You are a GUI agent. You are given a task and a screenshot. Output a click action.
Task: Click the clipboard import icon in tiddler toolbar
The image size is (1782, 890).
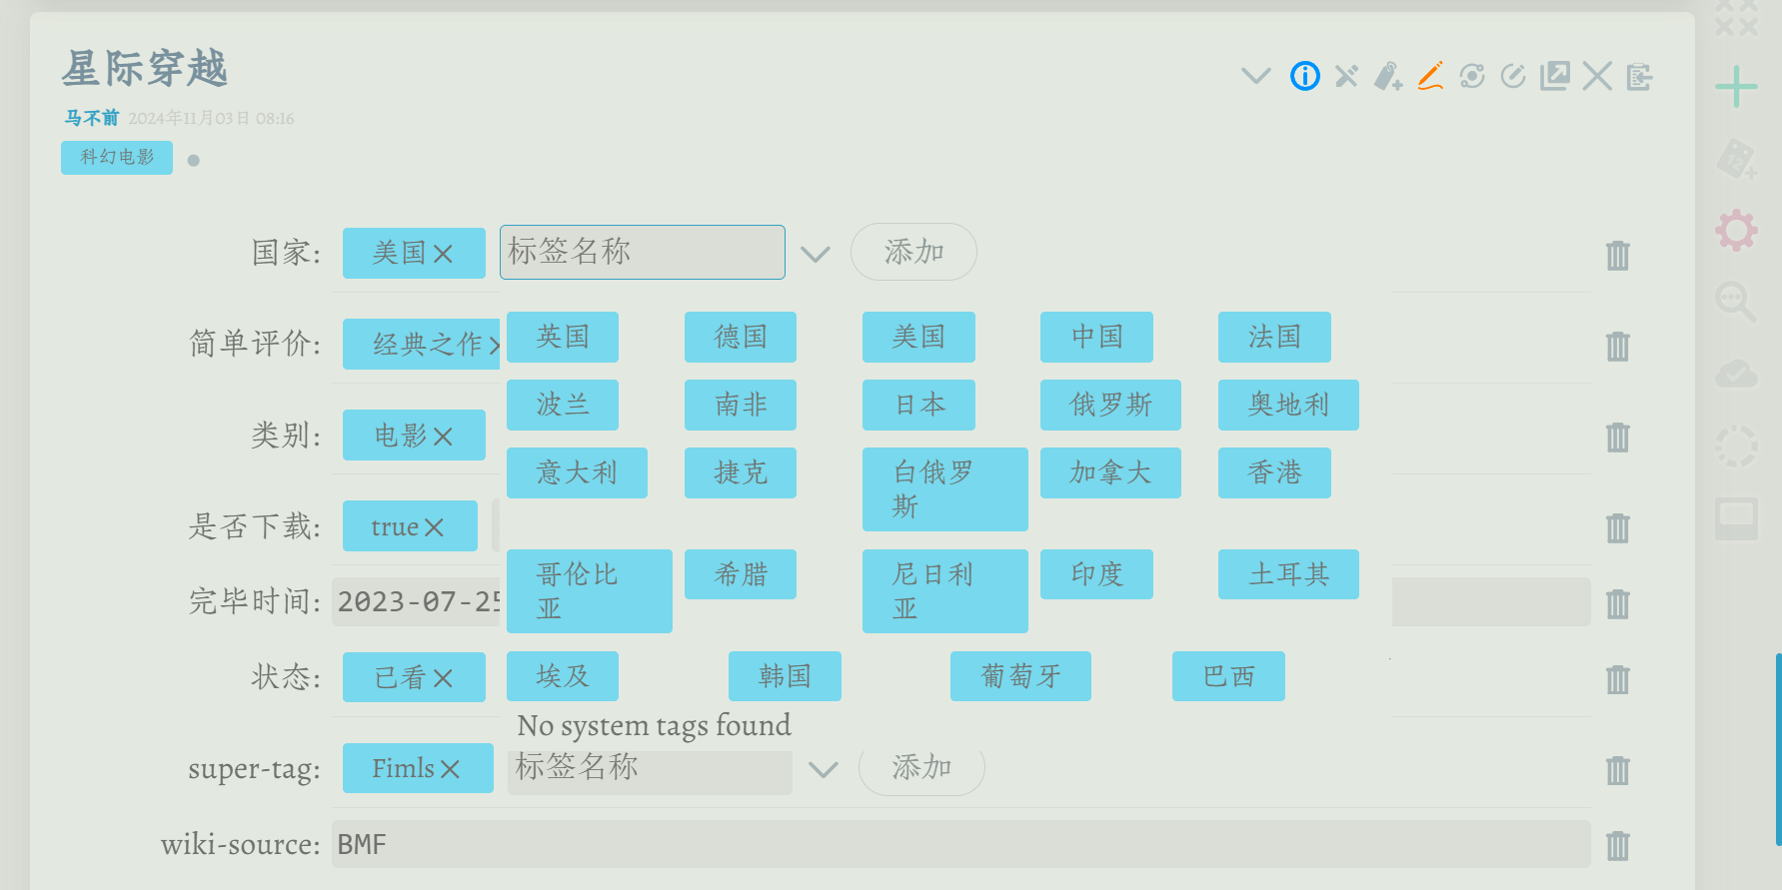click(x=1639, y=76)
